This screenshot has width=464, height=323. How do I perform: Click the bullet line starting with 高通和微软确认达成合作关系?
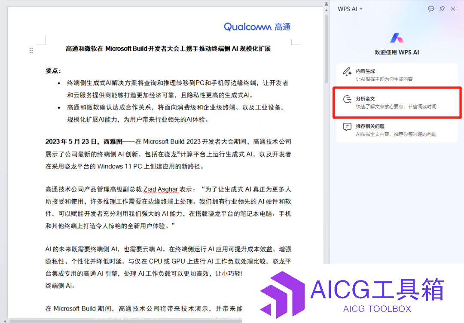(x=175, y=107)
